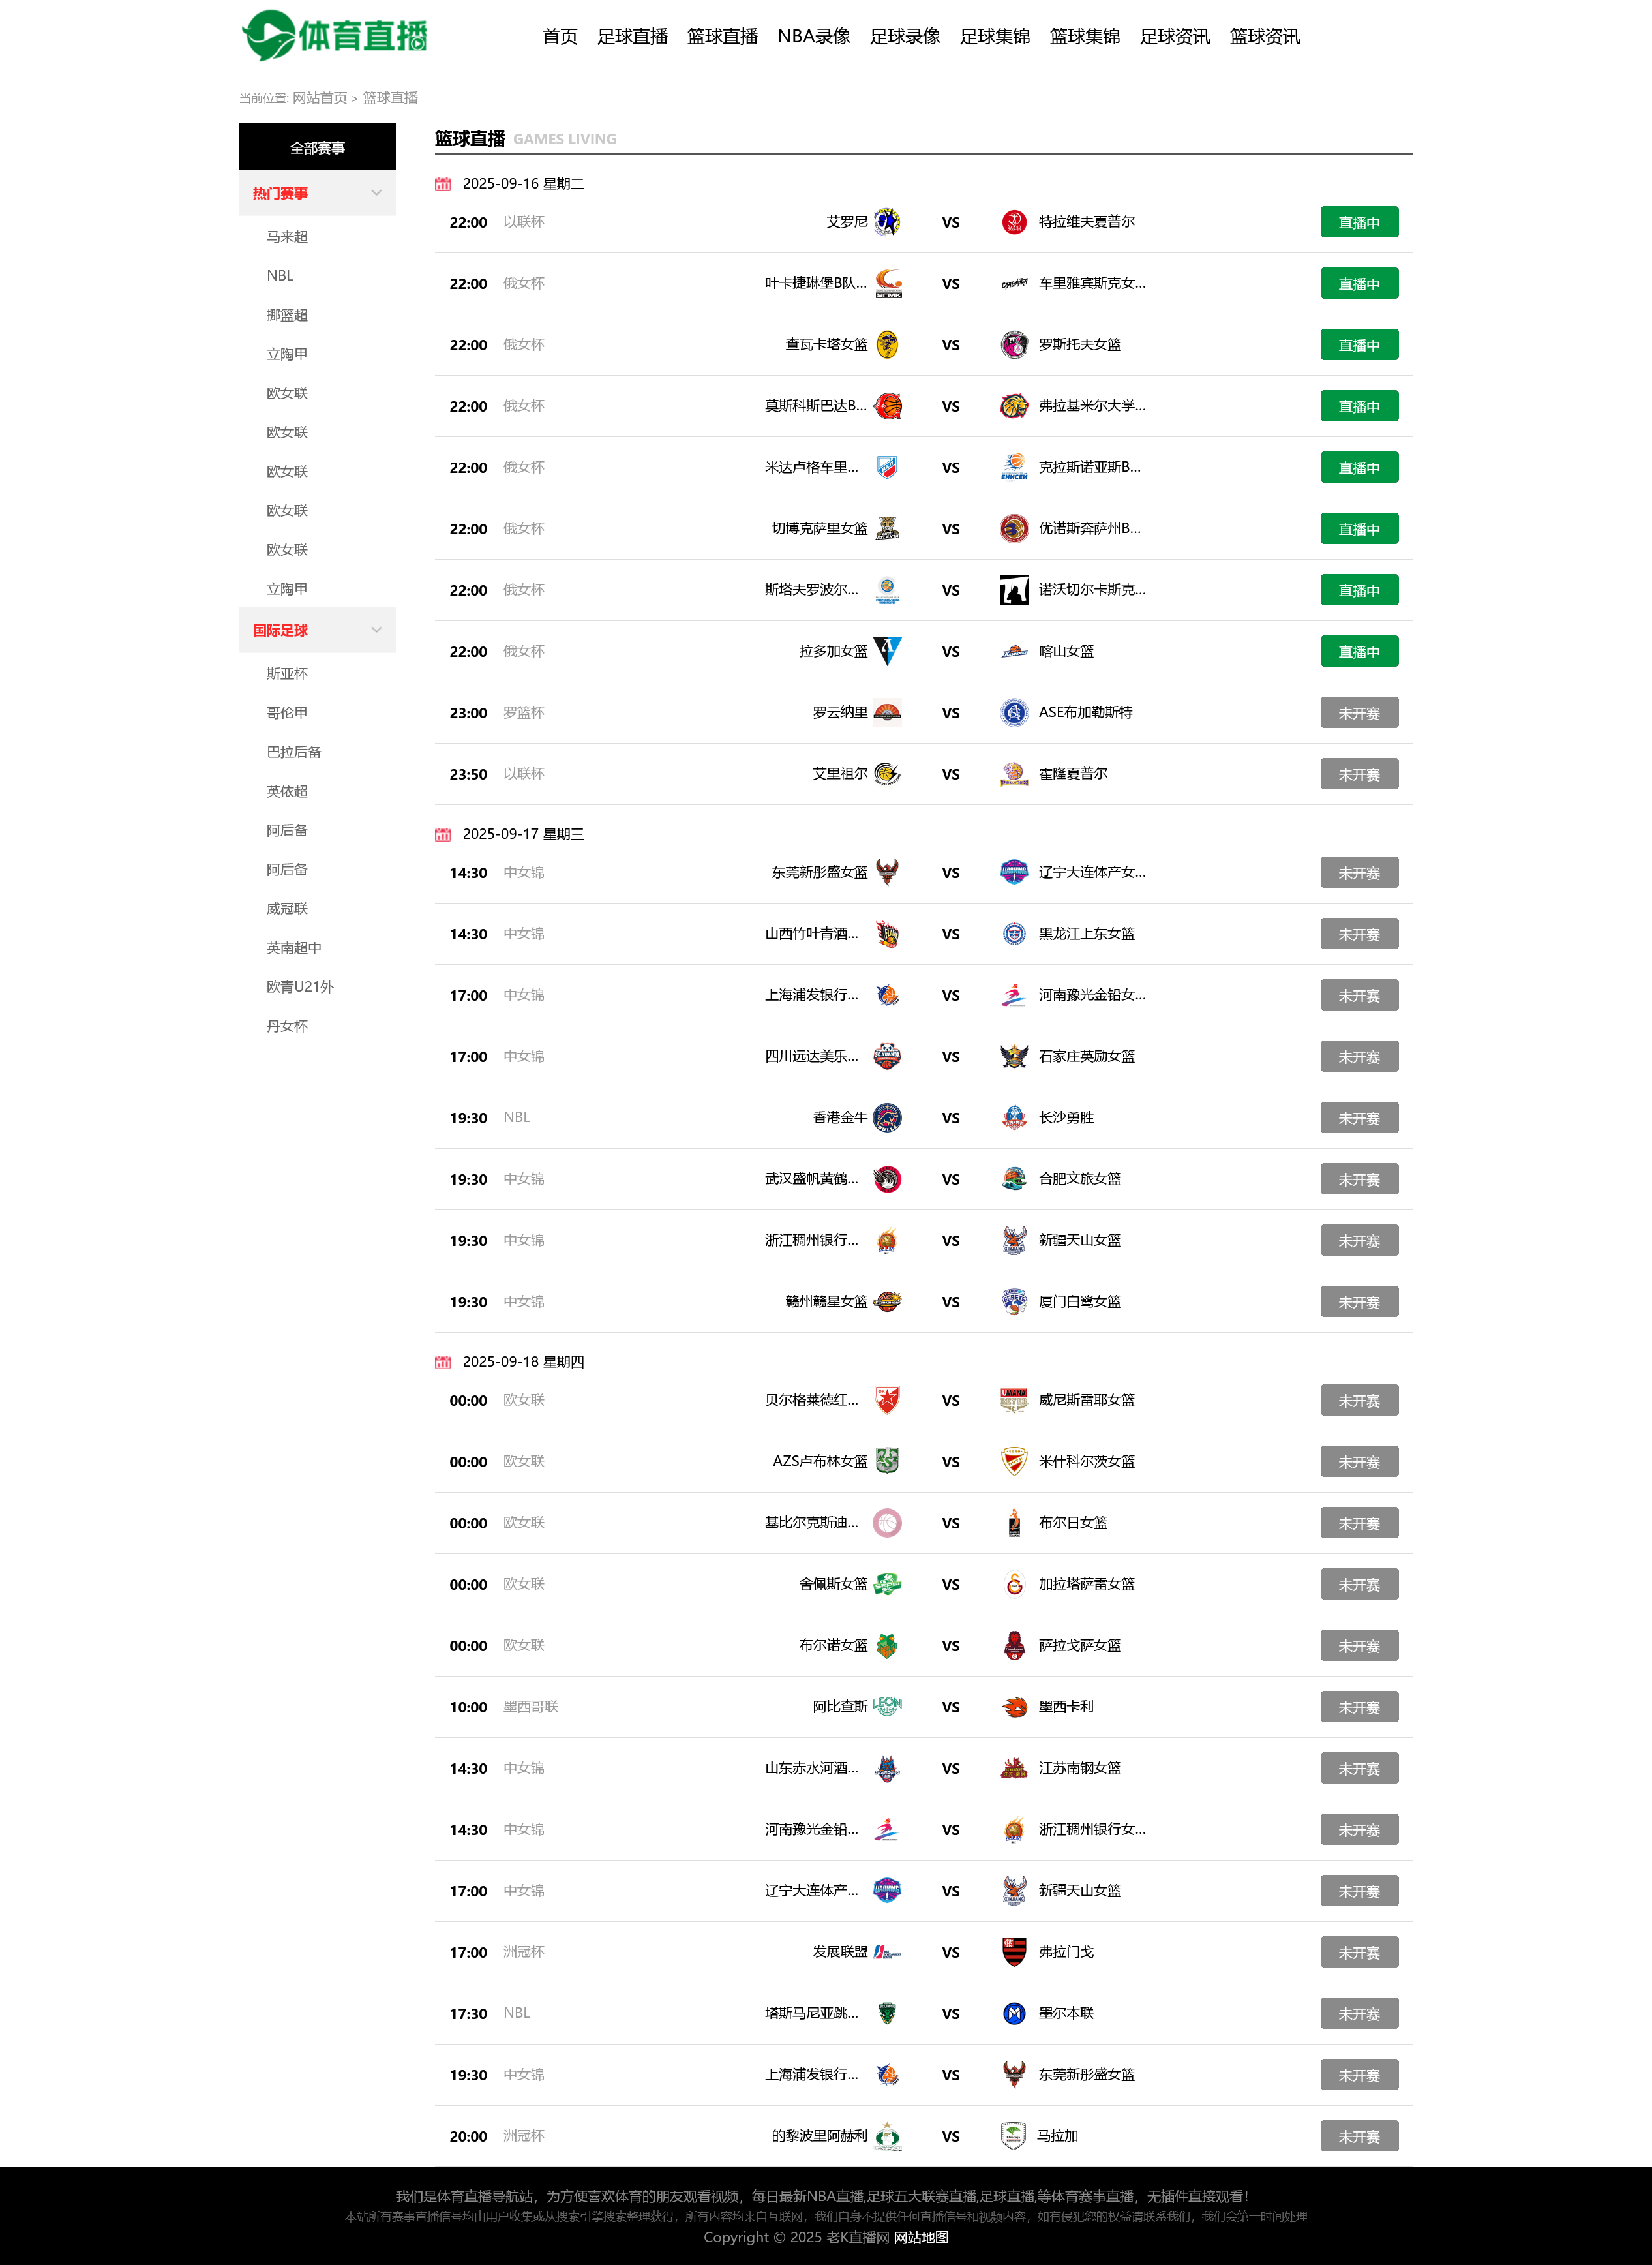Watch live 艾罗尼 vs 特拉维夫夏普尔 match

click(1358, 222)
